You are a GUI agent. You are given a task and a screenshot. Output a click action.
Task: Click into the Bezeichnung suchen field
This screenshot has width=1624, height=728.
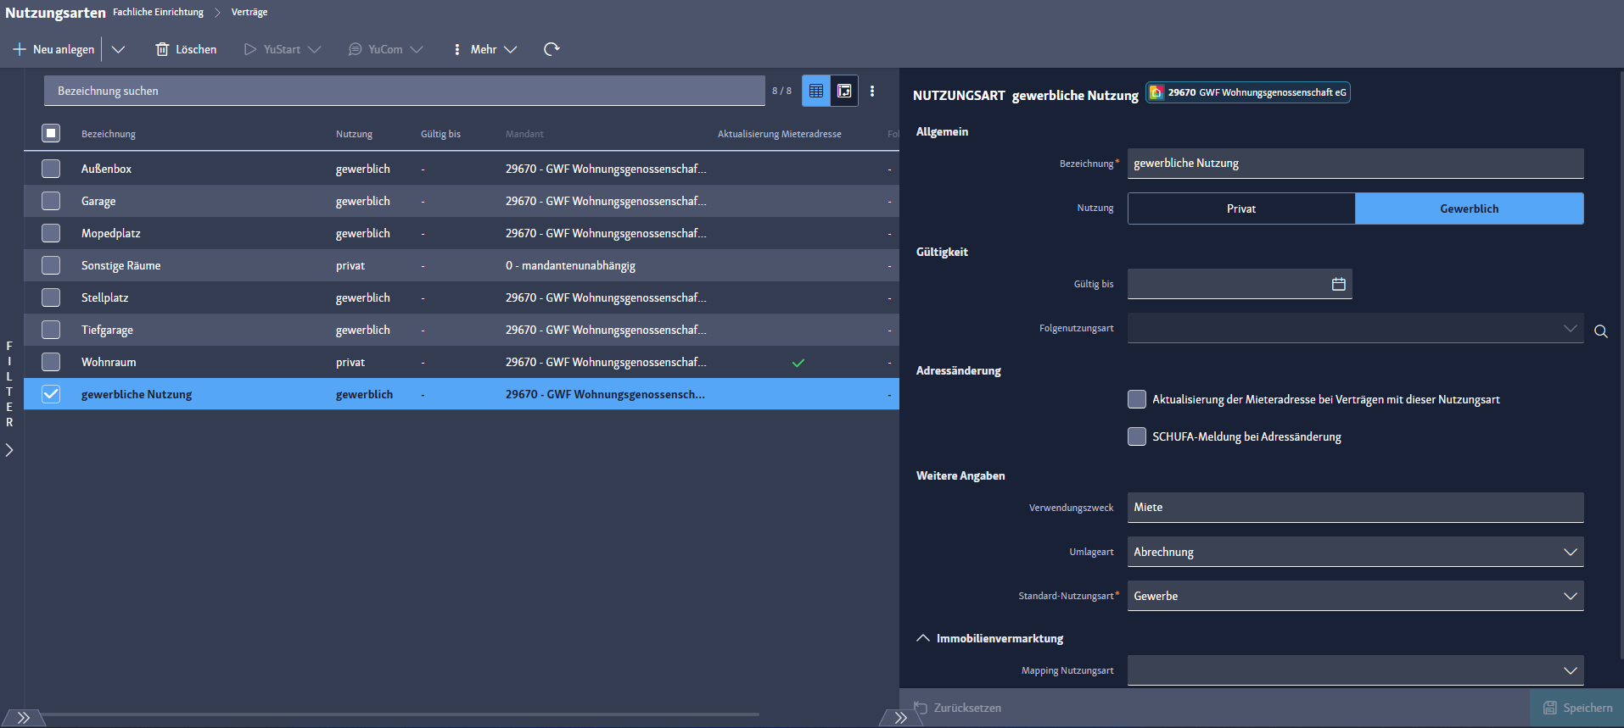(404, 91)
